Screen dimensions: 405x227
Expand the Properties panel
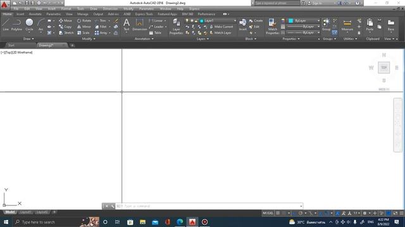[x=291, y=39]
